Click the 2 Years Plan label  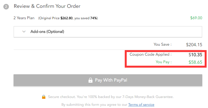tap(24, 18)
